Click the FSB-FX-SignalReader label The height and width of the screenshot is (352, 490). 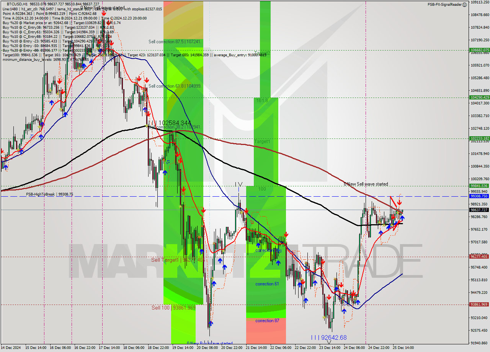pos(444,5)
